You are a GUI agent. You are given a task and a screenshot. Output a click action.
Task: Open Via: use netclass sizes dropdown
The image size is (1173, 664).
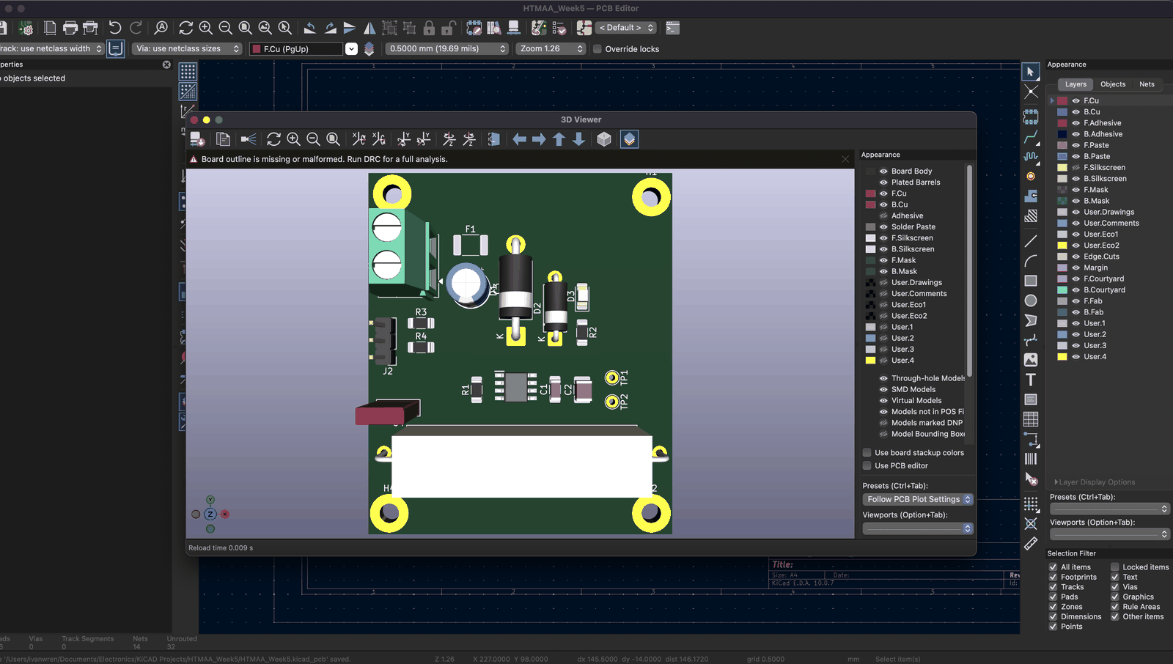[x=188, y=49]
